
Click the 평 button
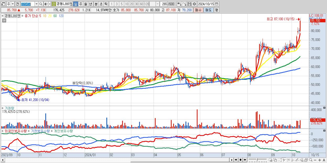(216, 10)
